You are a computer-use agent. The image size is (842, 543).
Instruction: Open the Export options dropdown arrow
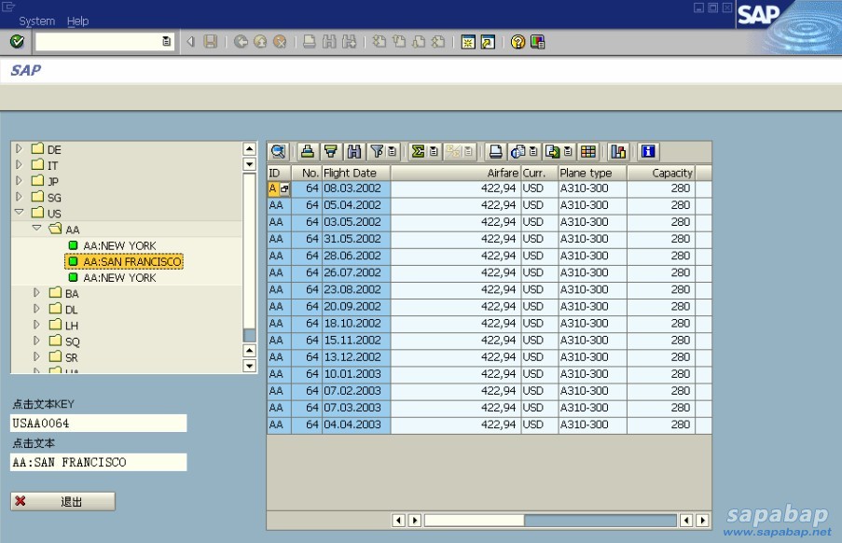[x=568, y=151]
